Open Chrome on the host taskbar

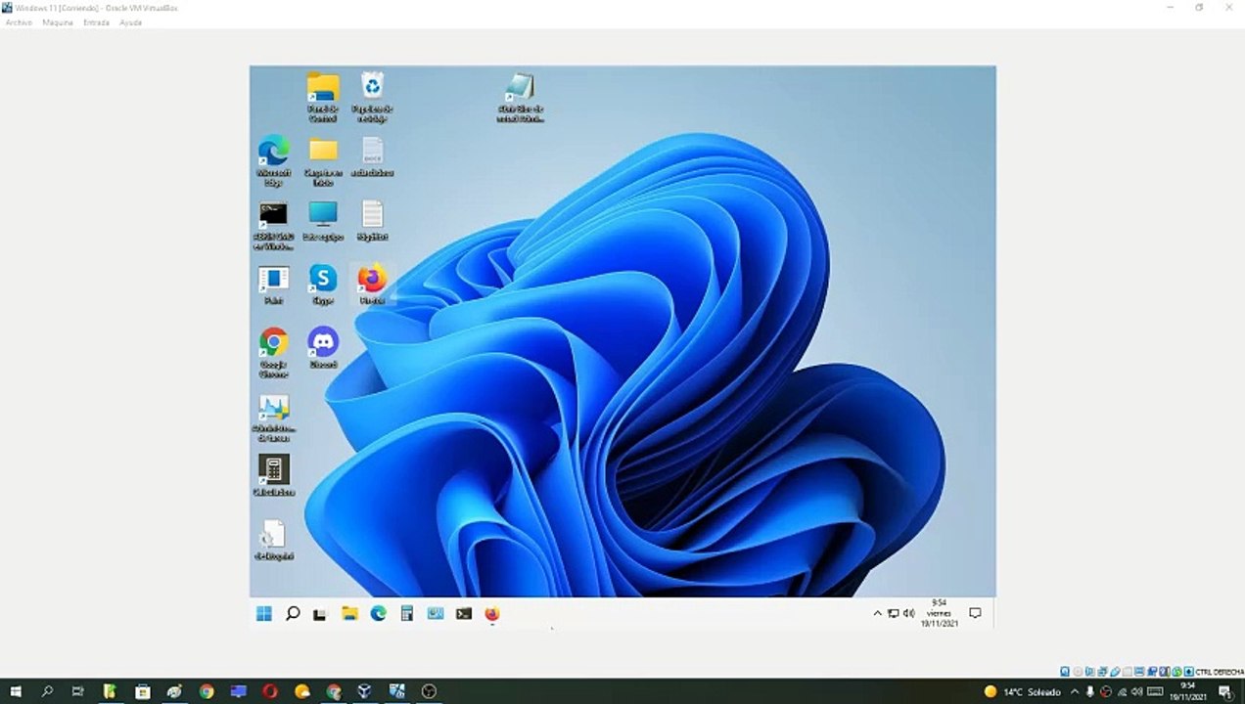(x=207, y=691)
